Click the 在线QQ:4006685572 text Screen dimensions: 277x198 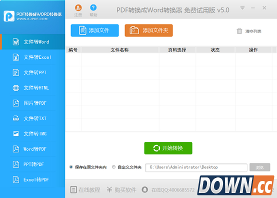[x=173, y=190]
